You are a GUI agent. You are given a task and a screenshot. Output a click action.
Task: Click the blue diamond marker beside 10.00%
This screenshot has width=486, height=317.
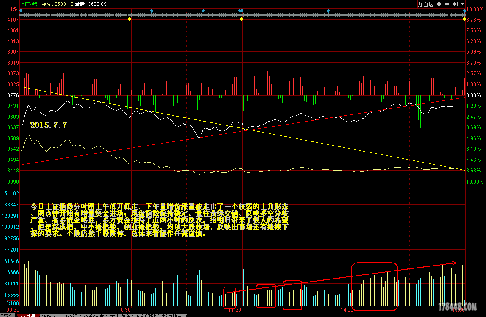[x=464, y=11]
